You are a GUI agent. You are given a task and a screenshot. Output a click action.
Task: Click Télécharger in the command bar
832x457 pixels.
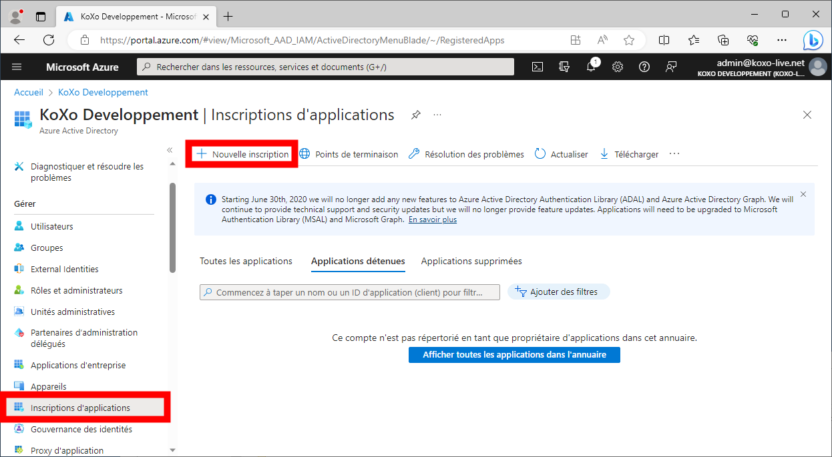point(629,154)
